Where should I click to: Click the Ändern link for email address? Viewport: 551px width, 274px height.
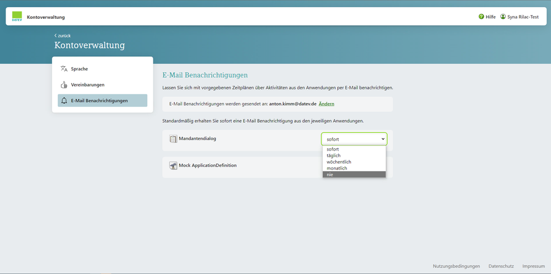[x=327, y=104]
